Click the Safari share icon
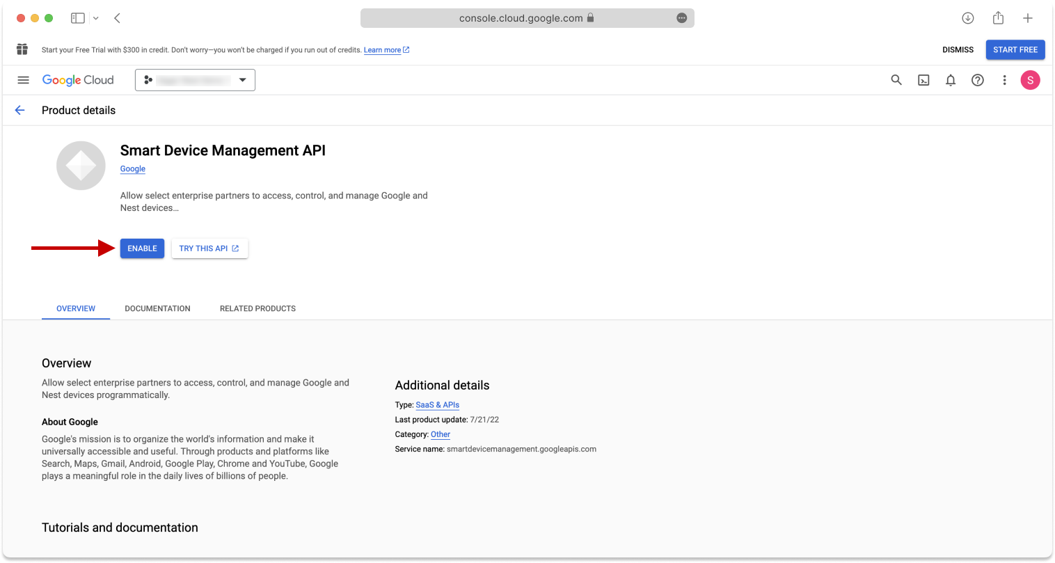This screenshot has width=1055, height=563. click(998, 17)
